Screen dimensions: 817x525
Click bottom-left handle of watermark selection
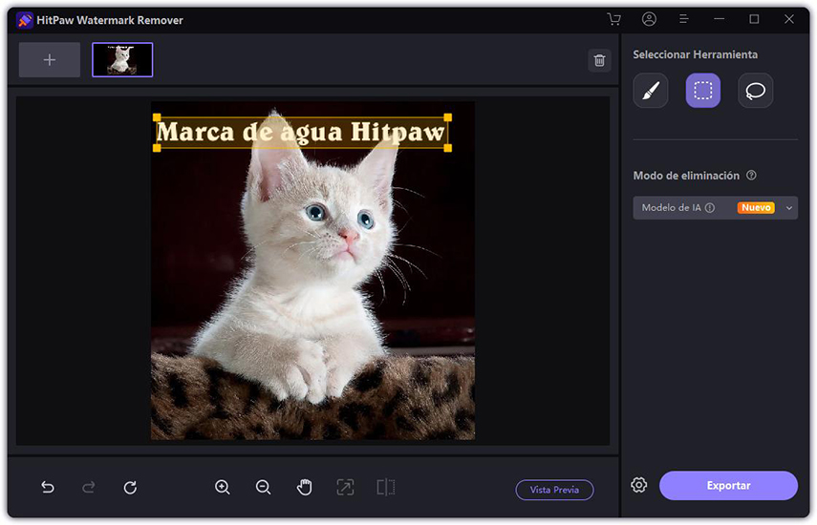coord(157,148)
